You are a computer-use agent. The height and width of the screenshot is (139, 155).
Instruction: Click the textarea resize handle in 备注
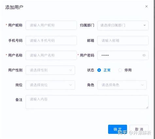tap(147, 108)
